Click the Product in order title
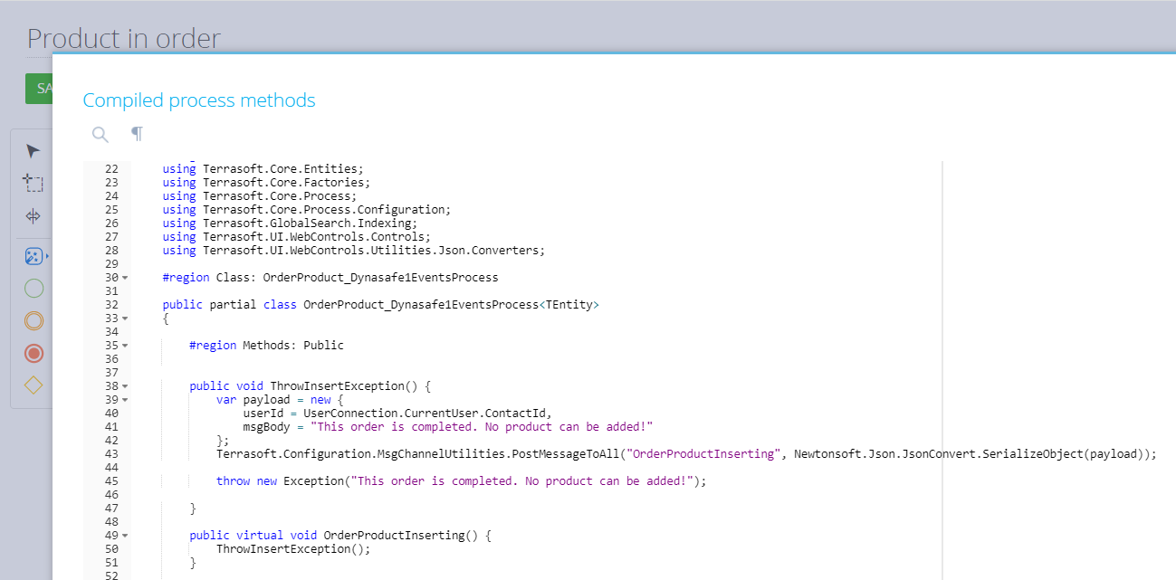 click(x=123, y=39)
